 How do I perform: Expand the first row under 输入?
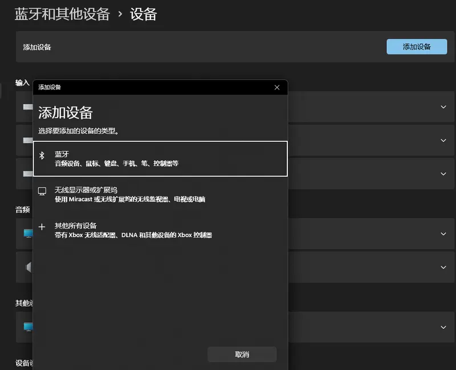[443, 107]
